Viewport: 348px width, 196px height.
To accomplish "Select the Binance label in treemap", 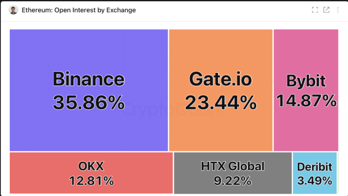I will click(x=89, y=79).
